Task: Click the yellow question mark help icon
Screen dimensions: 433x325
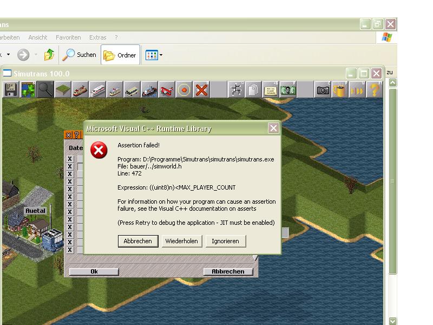Action: 375,90
